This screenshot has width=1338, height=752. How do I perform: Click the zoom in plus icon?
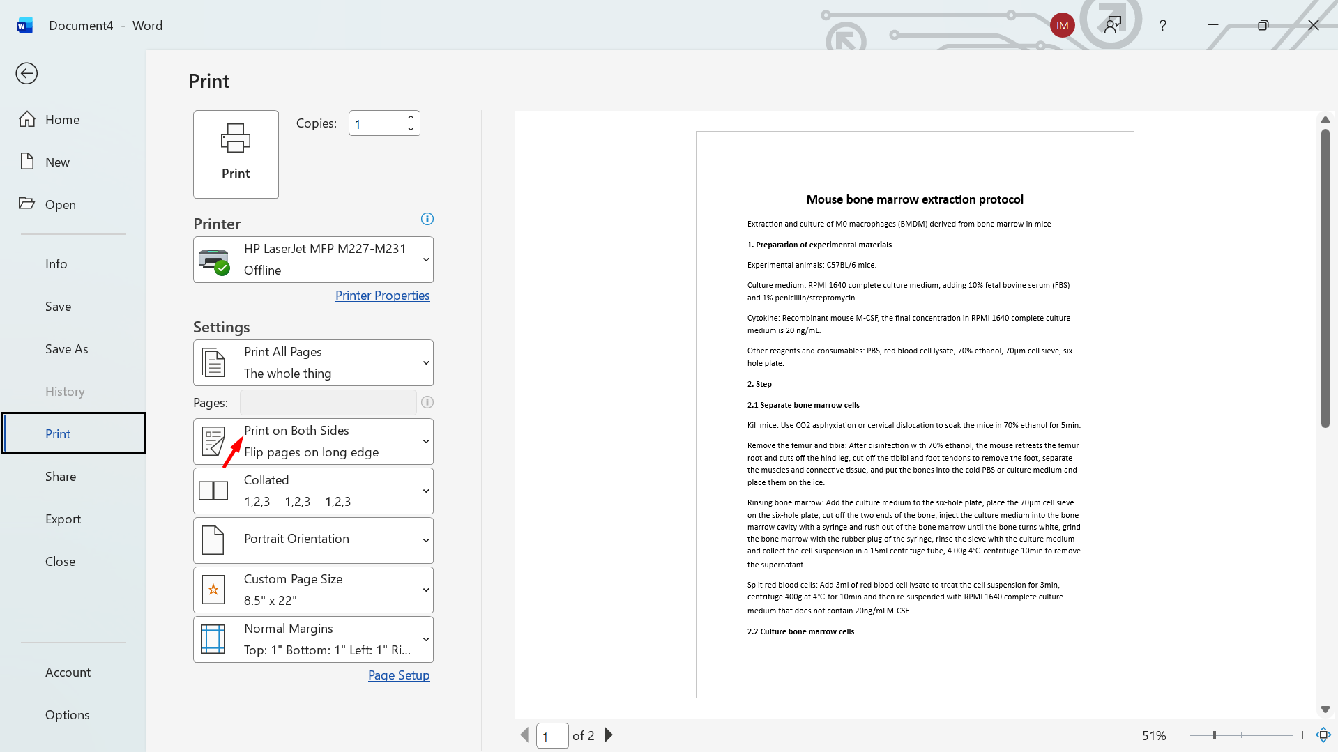(x=1302, y=735)
